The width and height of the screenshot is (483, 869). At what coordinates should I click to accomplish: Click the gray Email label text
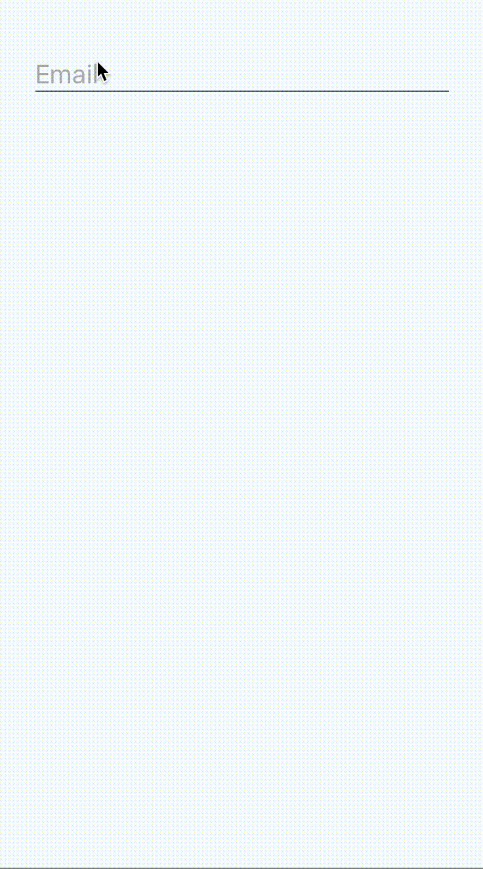[67, 75]
